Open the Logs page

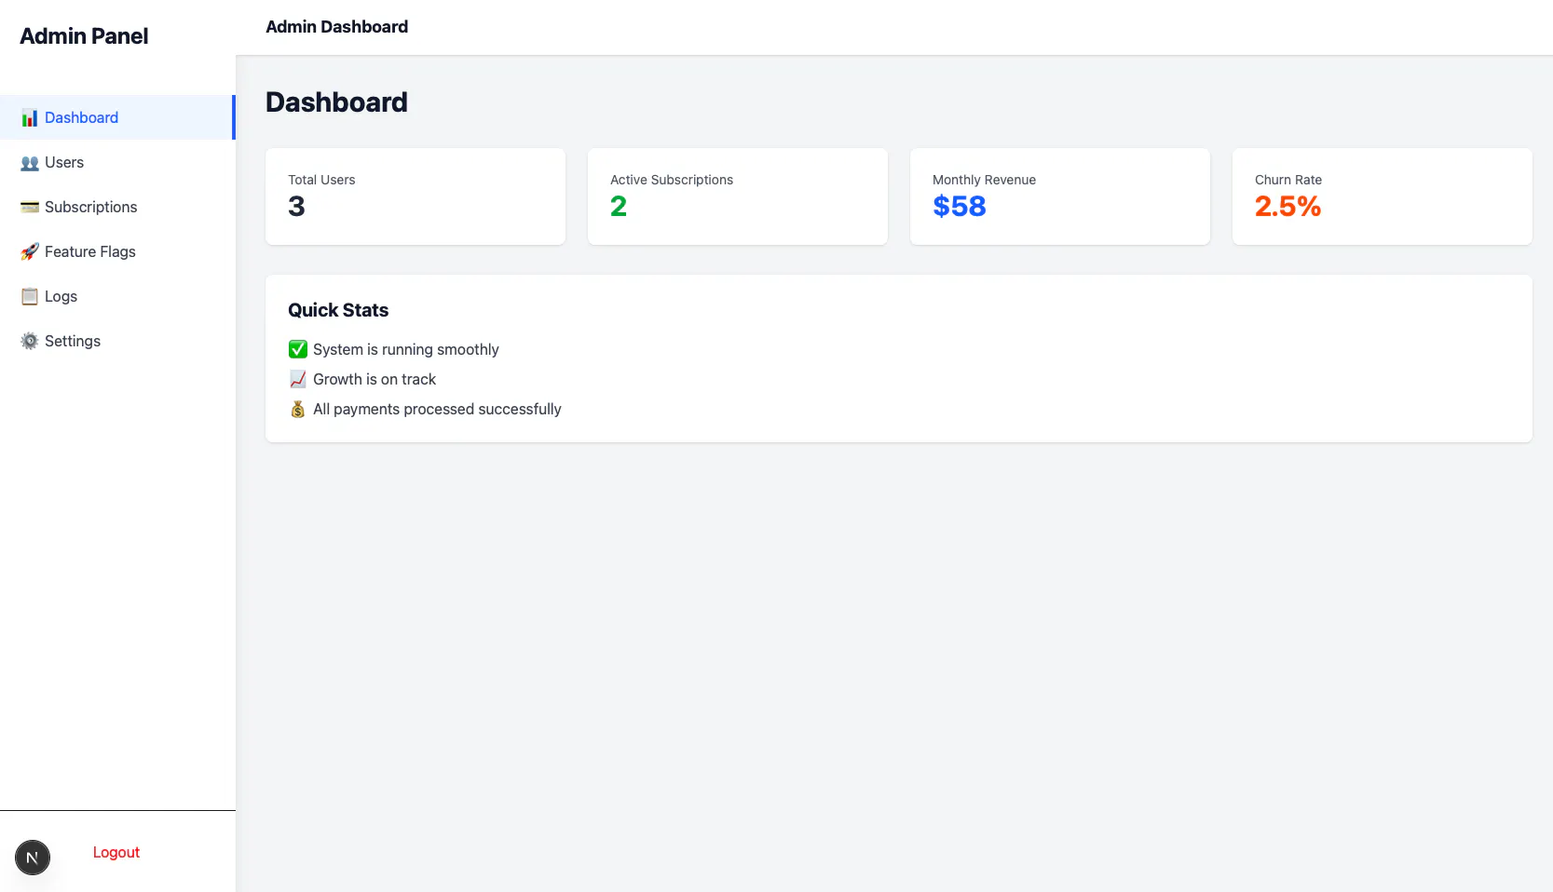tap(117, 296)
